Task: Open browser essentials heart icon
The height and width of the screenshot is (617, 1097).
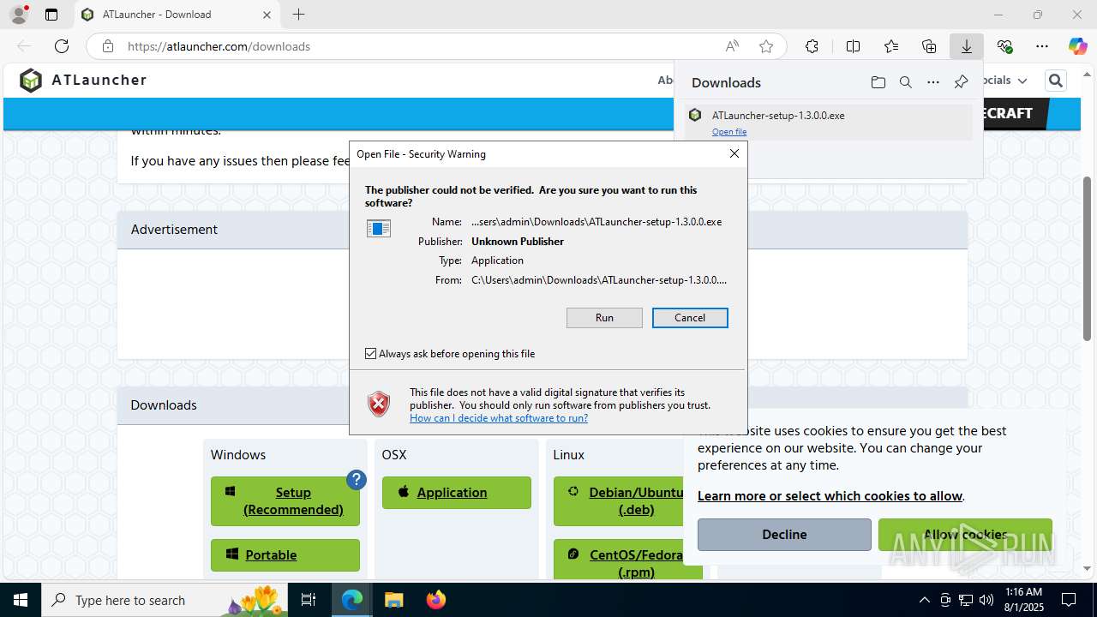Action: pyautogui.click(x=1004, y=46)
